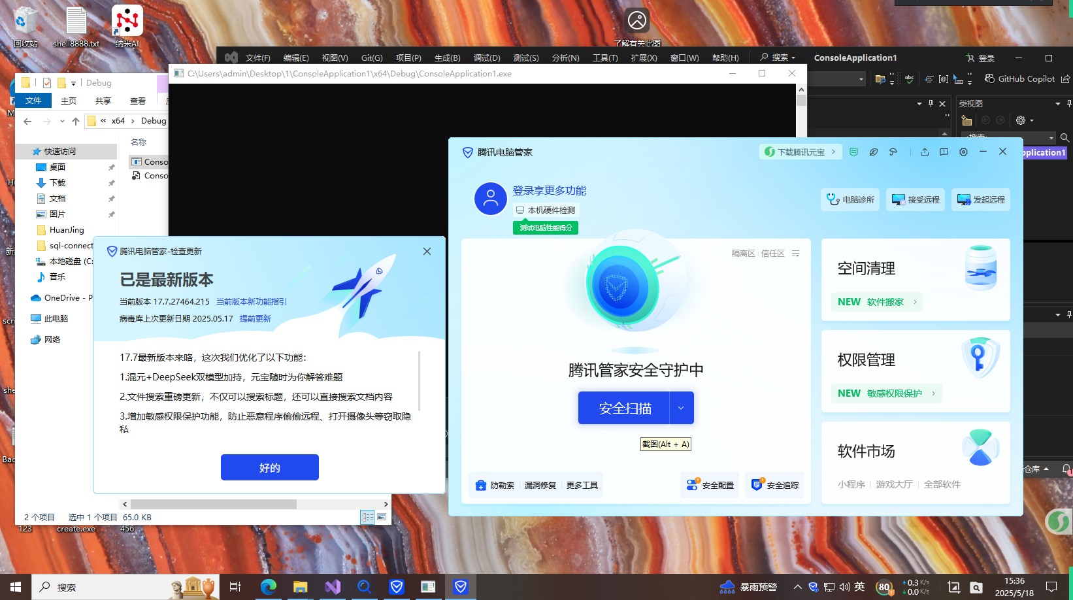The height and width of the screenshot is (600, 1073).
Task: Switch Explorer to details view
Action: 368,517
